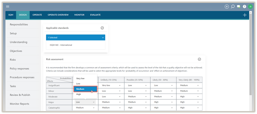
Task: Open the Major row 'Low' dropdown
Action: (85, 102)
